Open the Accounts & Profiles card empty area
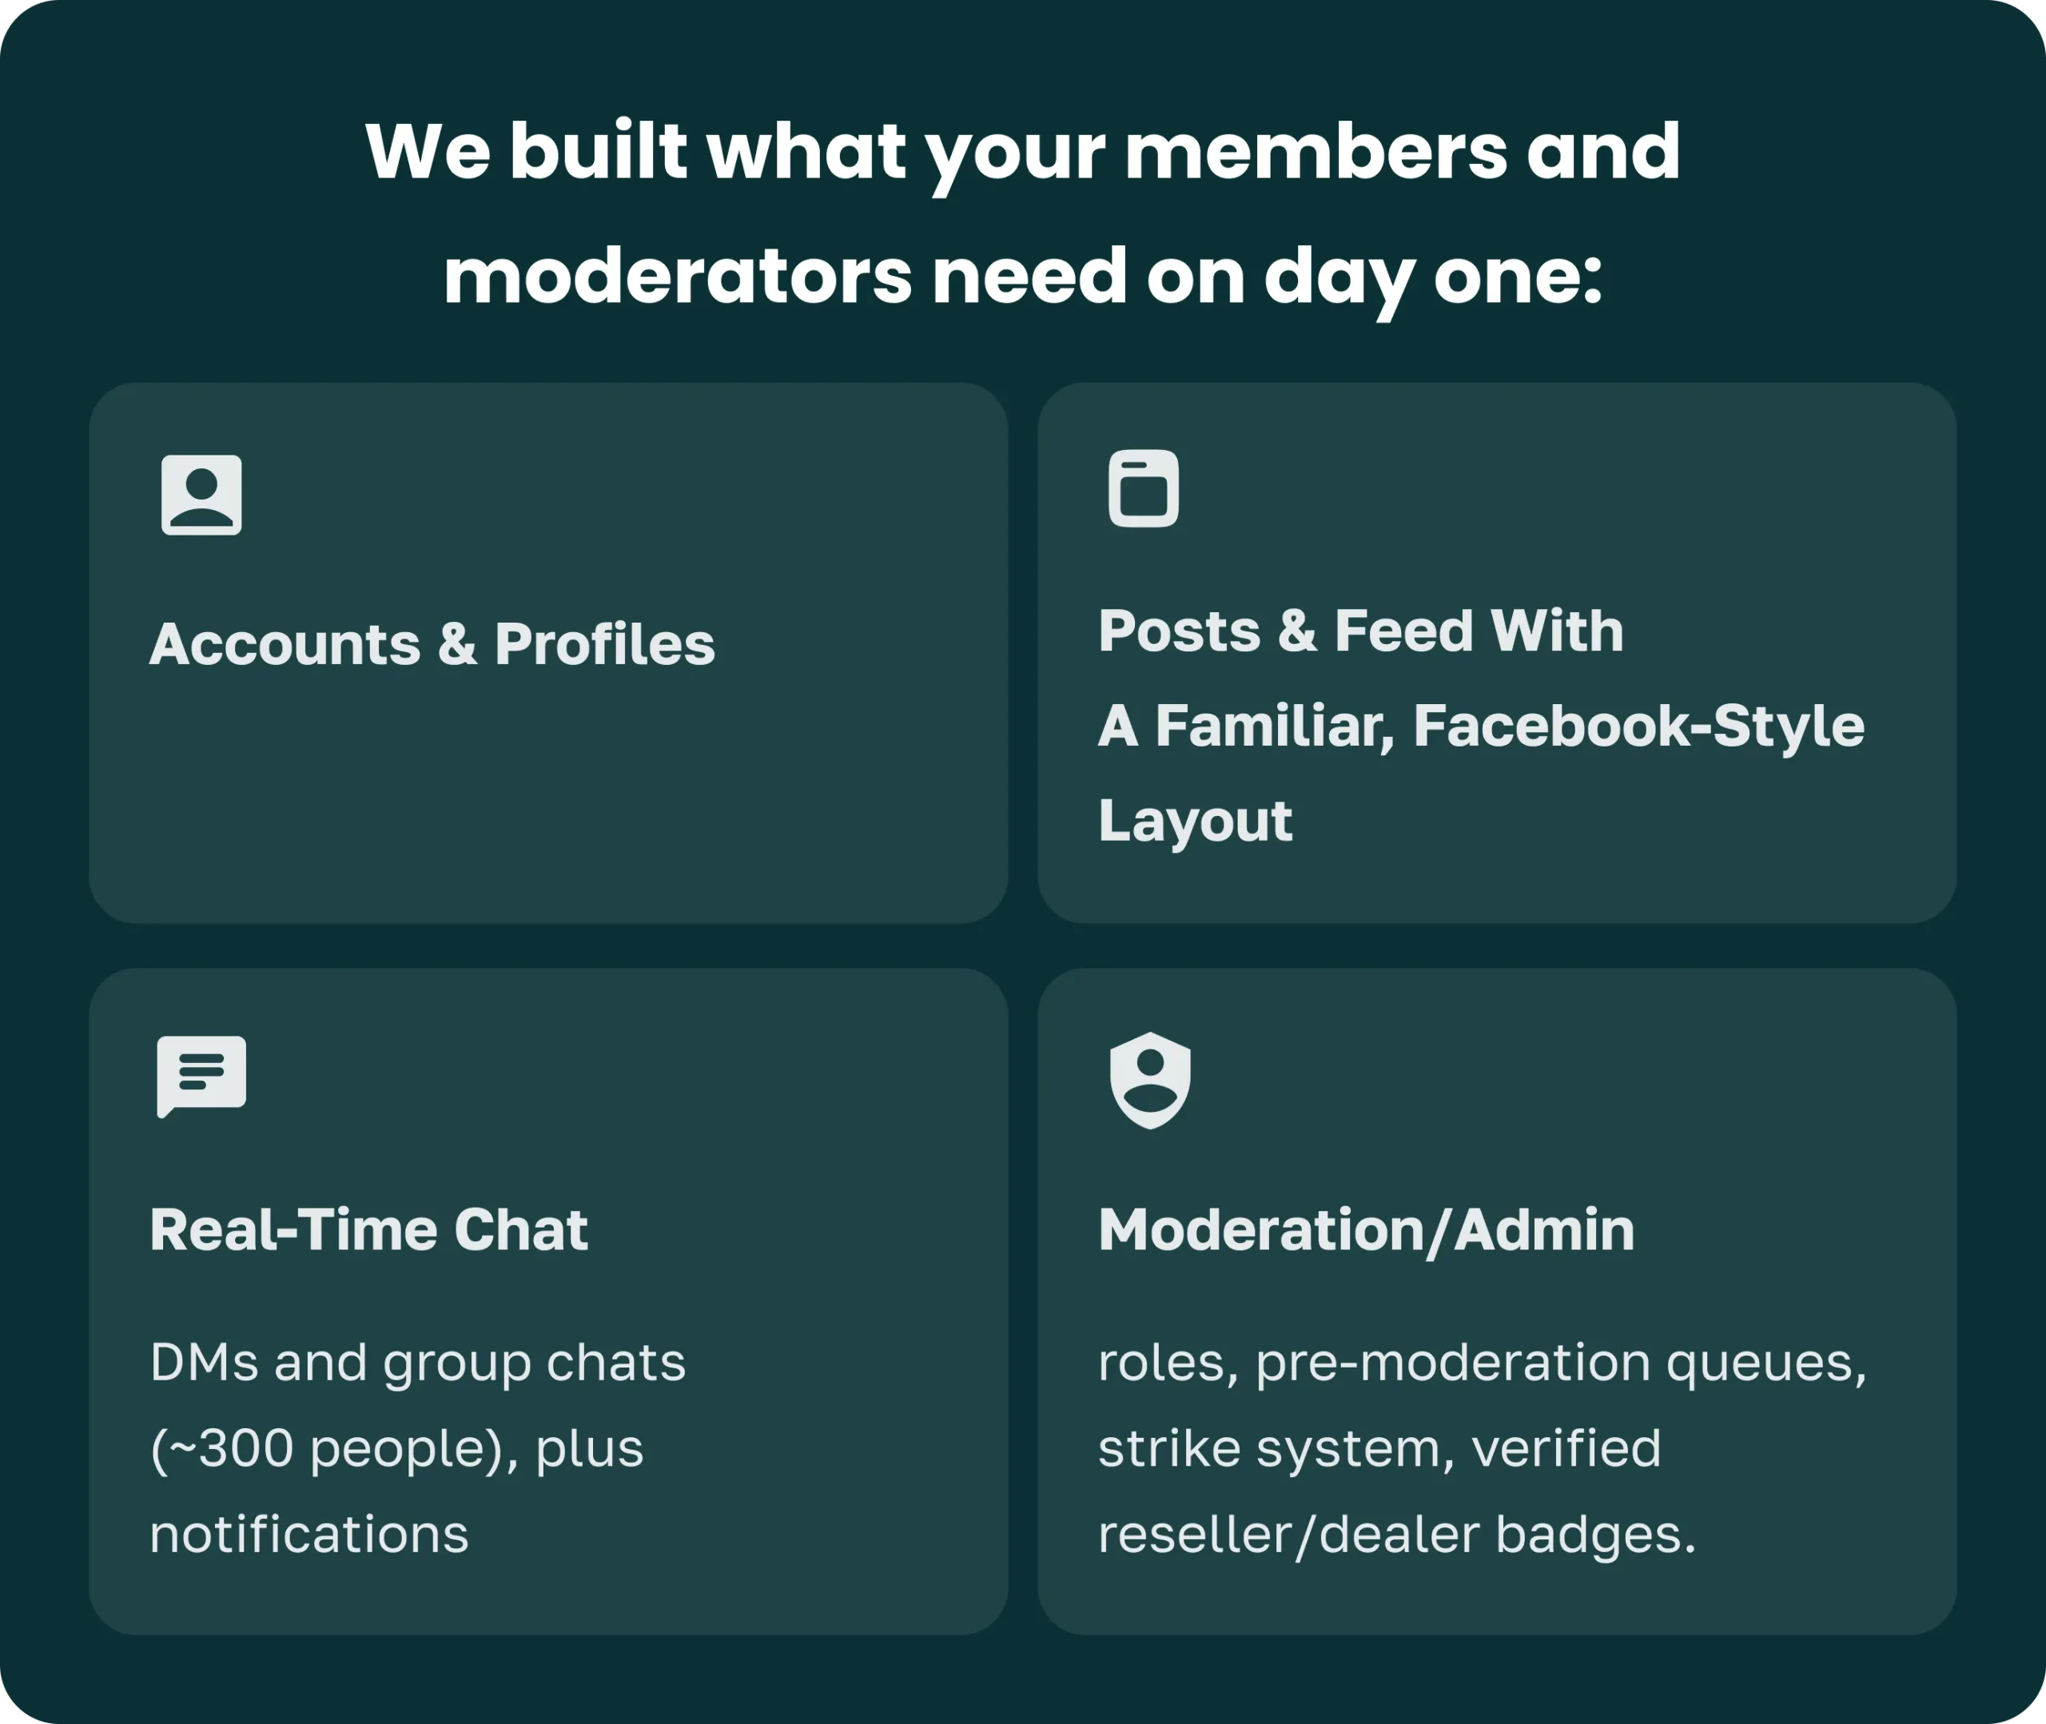This screenshot has height=1724, width=2046. [x=548, y=802]
